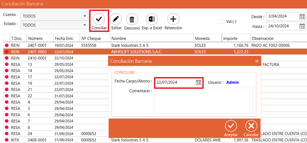
Task: Click the amount 1,160.76
Action: (241, 45)
